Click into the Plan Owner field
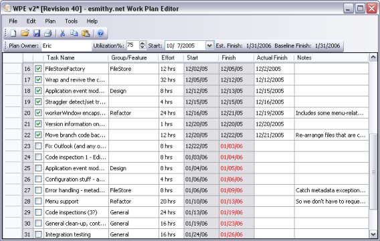Screen dimensions: 380x241 point(66,46)
